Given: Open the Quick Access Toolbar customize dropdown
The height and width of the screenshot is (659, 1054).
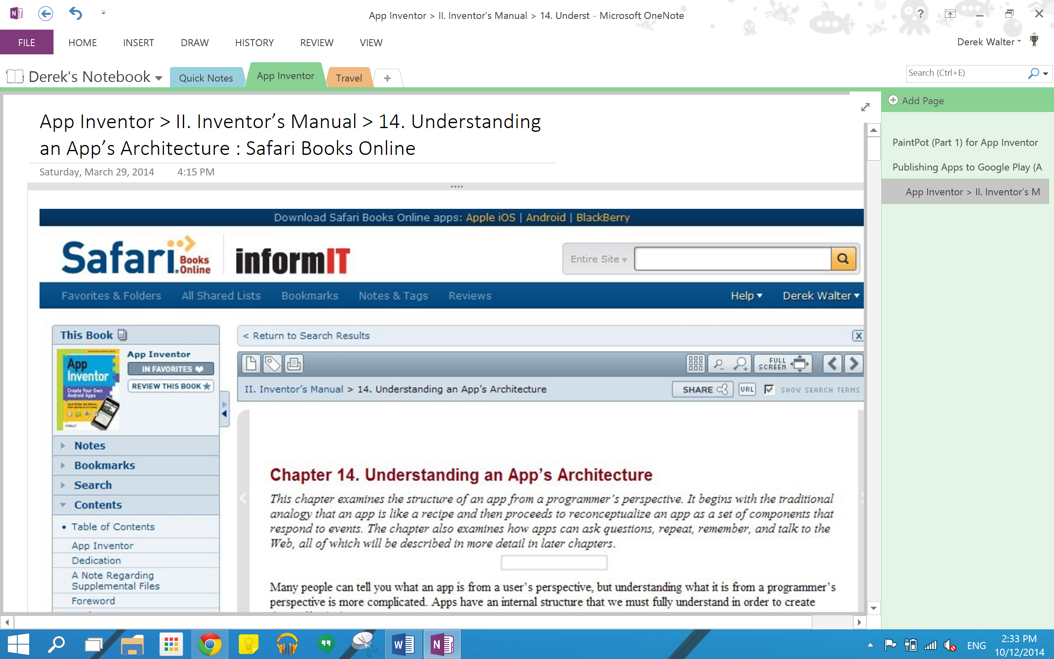Looking at the screenshot, I should pyautogui.click(x=103, y=13).
